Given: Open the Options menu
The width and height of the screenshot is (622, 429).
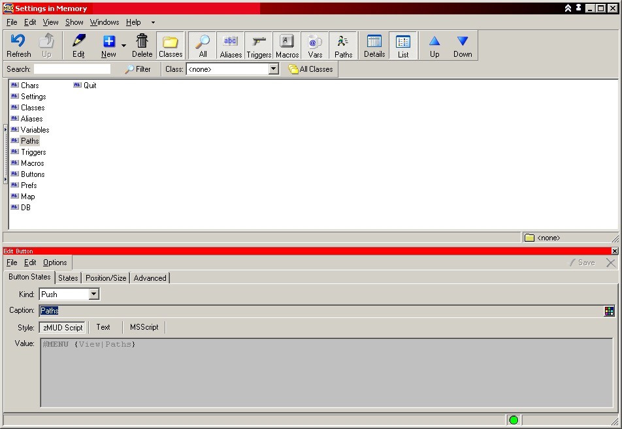Looking at the screenshot, I should (x=55, y=262).
